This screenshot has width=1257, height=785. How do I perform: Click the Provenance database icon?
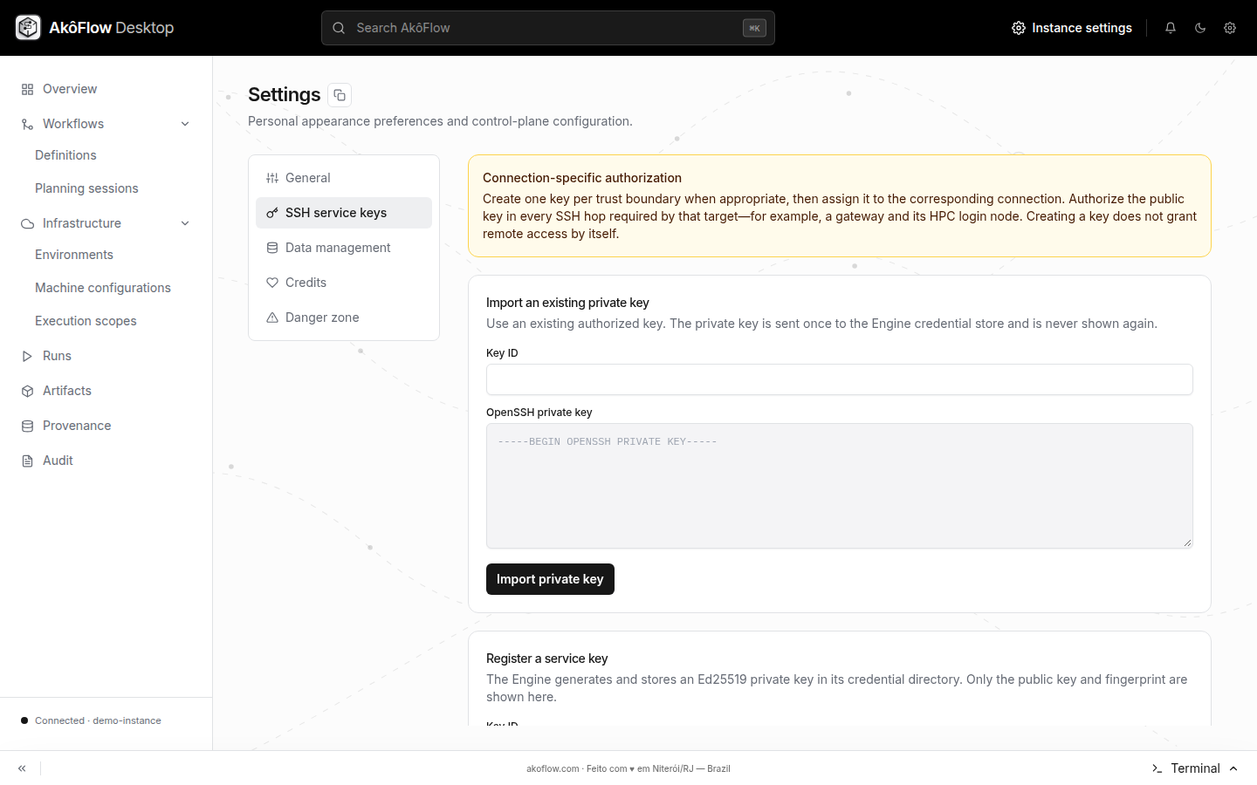28,426
